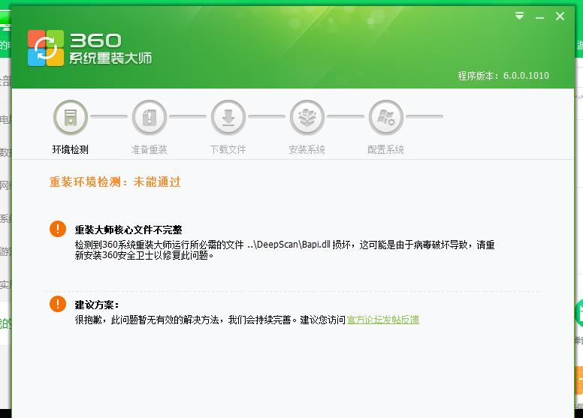583x418 pixels.
Task: Click the 配置系统 step label
Action: 385,150
